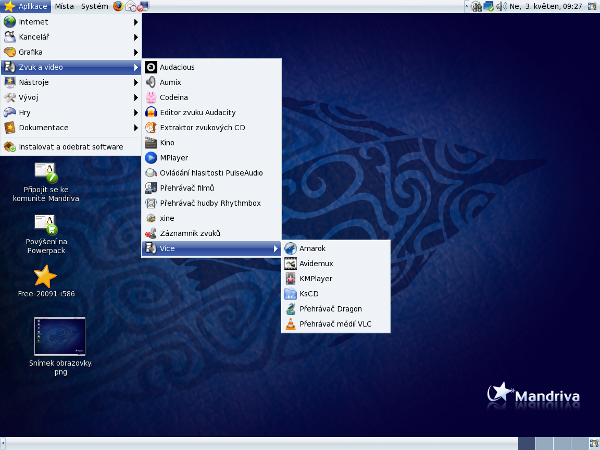This screenshot has width=600, height=450.
Task: Expand the Kancelář submenu
Action: point(71,37)
